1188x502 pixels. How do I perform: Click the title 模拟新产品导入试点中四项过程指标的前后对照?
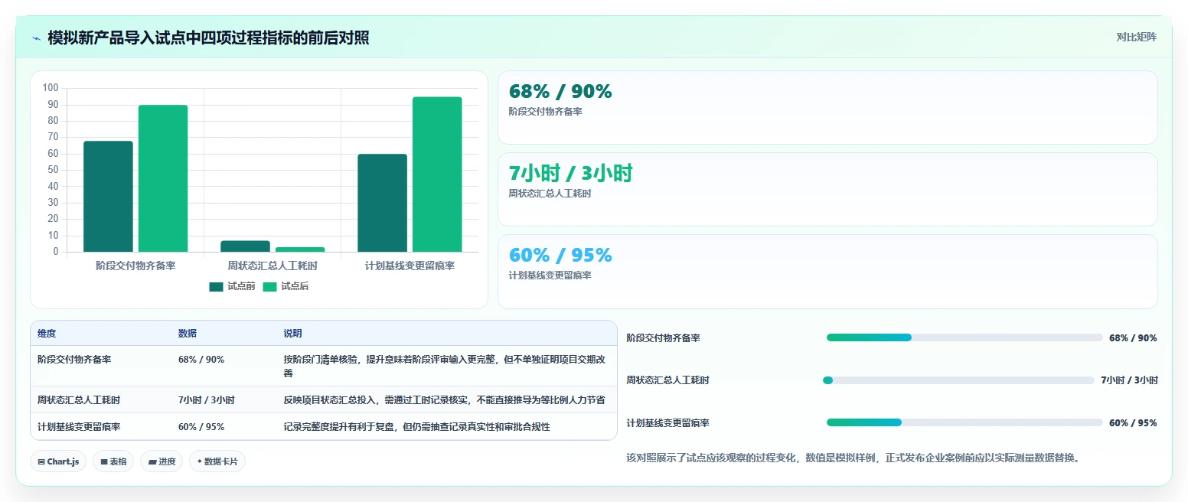[208, 37]
